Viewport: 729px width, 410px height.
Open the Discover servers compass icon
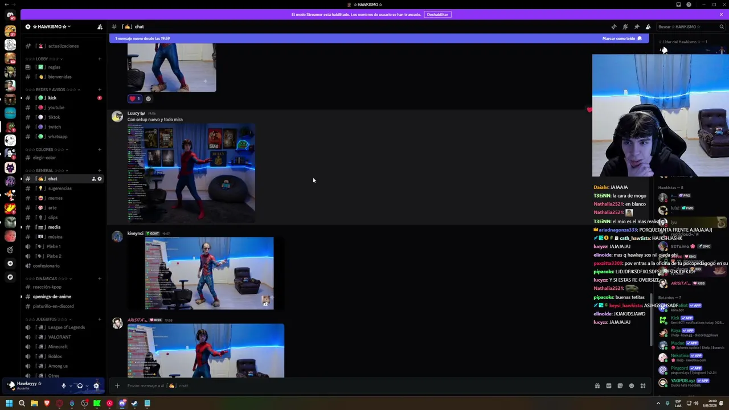[x=10, y=277]
